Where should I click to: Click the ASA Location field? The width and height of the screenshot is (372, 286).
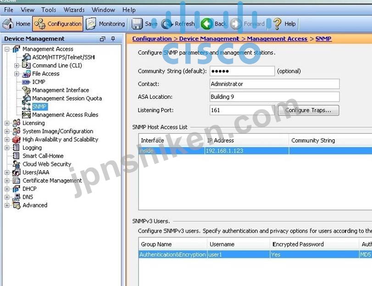click(274, 97)
